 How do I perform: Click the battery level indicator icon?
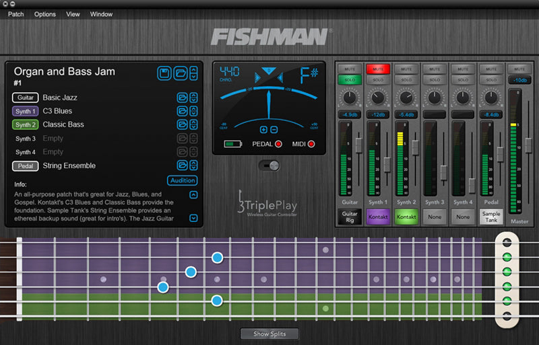pyautogui.click(x=233, y=144)
